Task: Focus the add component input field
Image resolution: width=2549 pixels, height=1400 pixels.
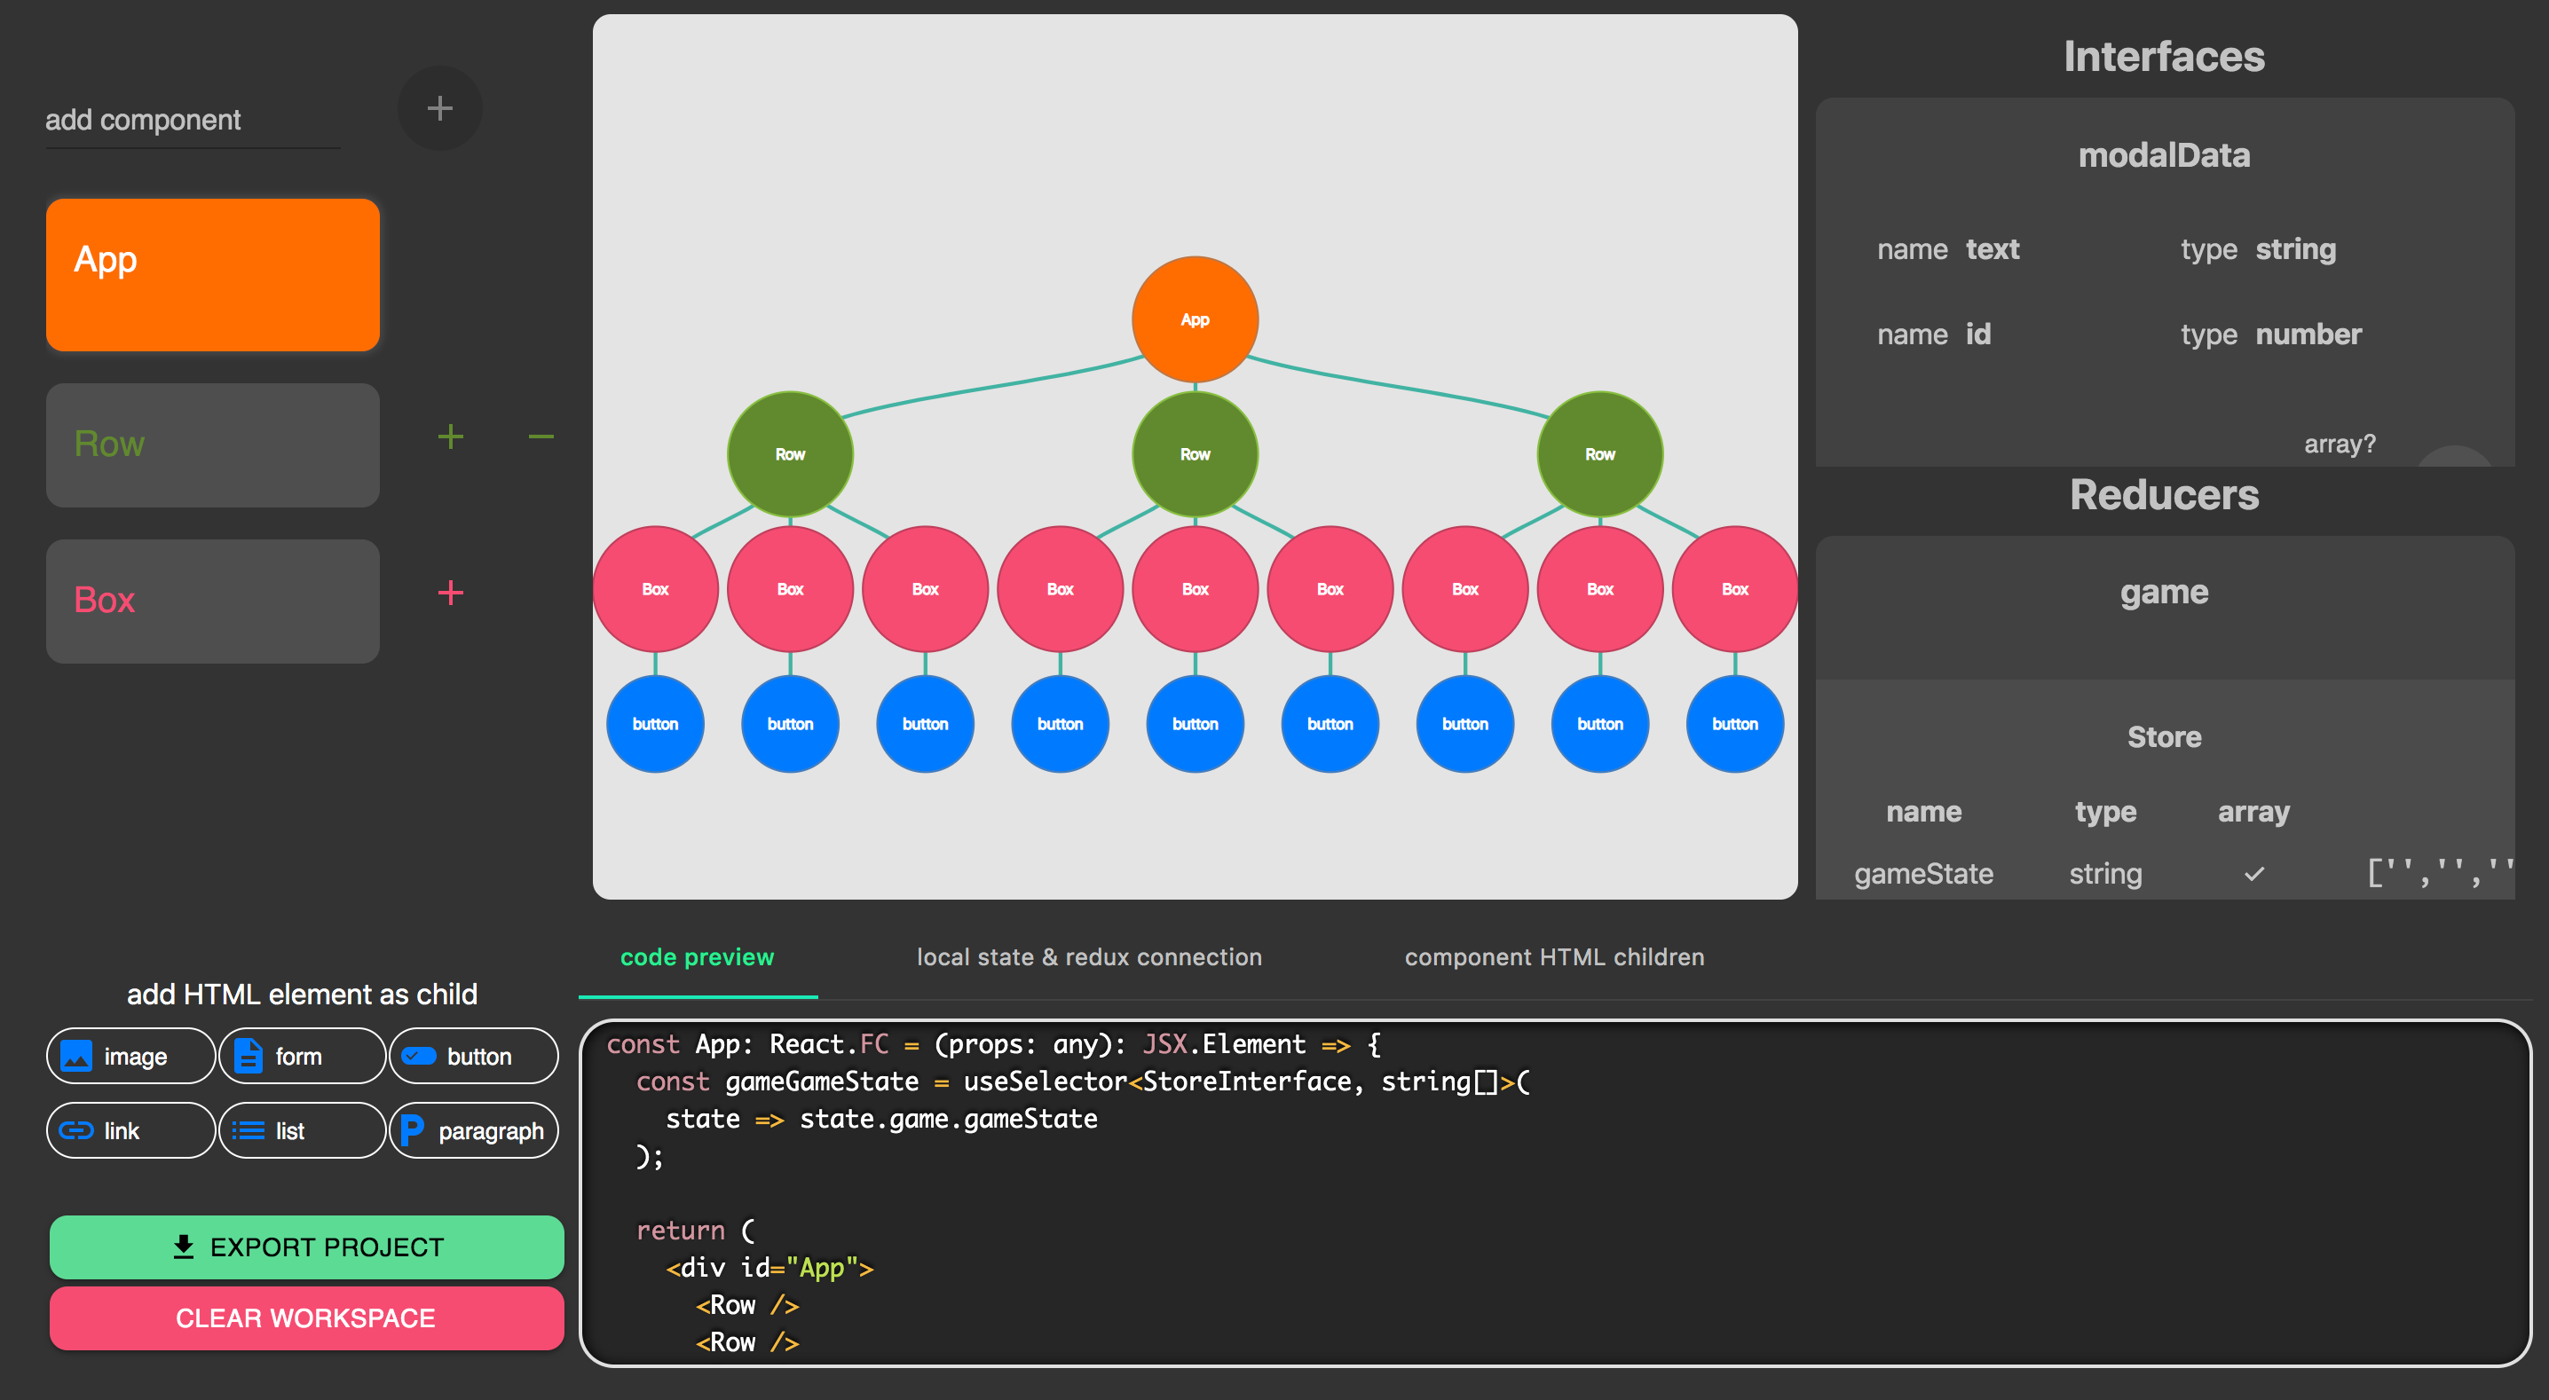Action: click(192, 120)
